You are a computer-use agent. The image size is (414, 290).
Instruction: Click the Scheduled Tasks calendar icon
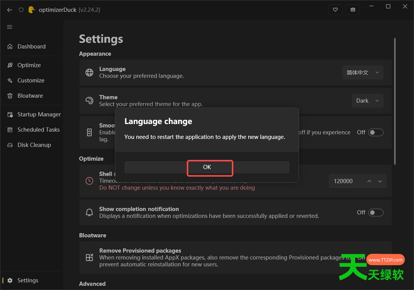coord(10,130)
